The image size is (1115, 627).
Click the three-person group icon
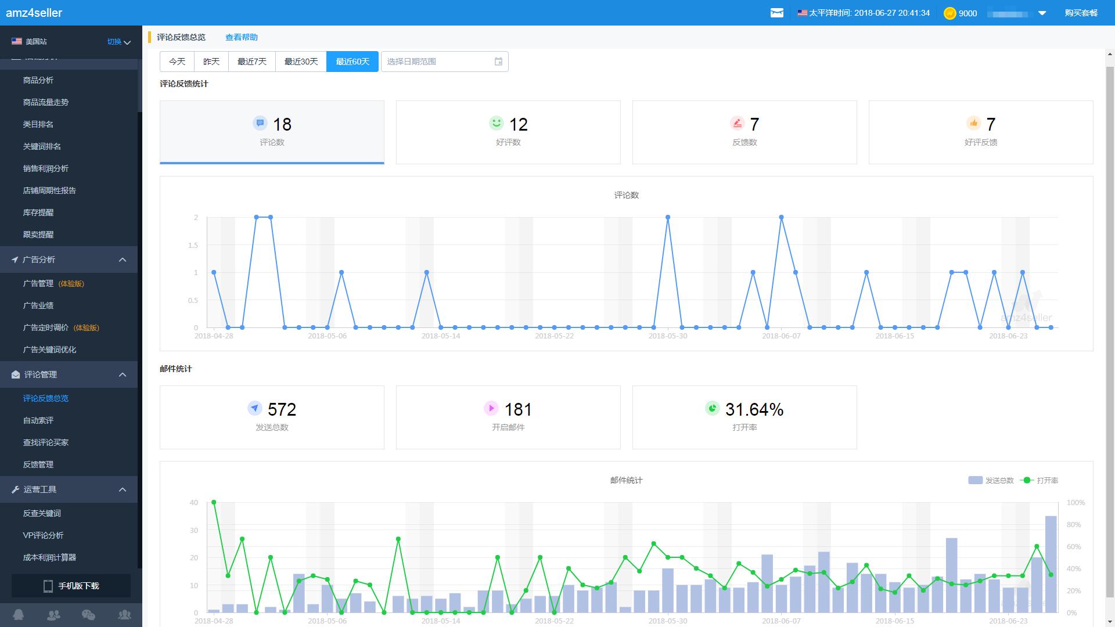tap(124, 615)
